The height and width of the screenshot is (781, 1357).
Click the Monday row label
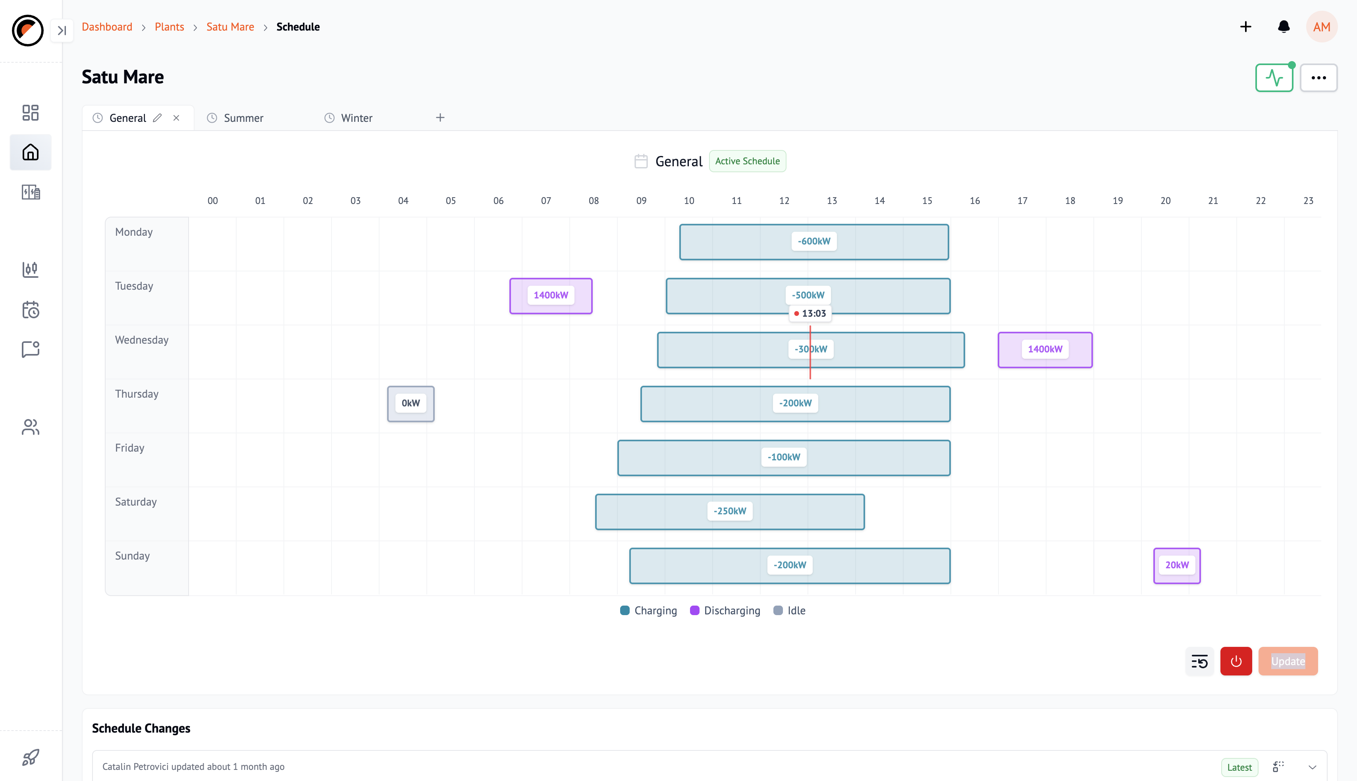134,232
